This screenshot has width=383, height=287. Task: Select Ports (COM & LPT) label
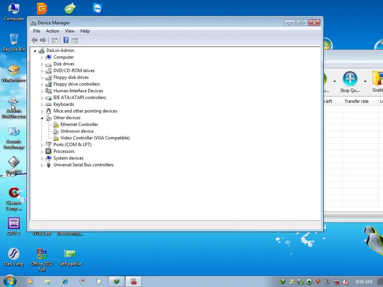pyautogui.click(x=73, y=145)
